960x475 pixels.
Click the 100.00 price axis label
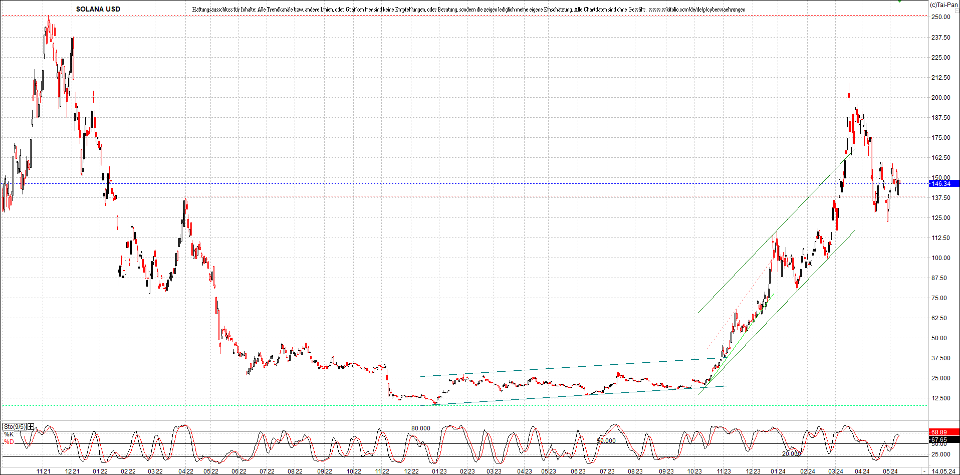coord(940,258)
